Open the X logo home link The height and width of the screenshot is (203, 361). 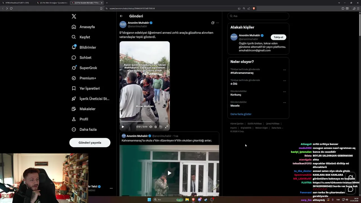click(74, 16)
